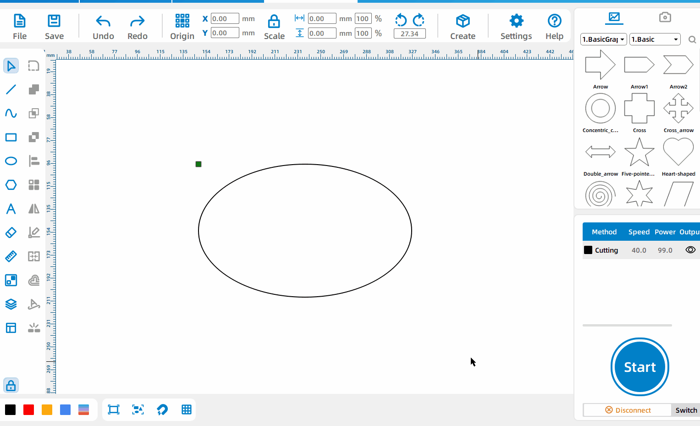Insert the Cross shape
The image size is (700, 426).
(x=639, y=108)
